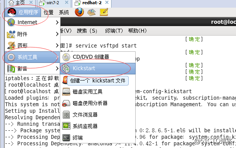Open 磁盘使用分析器 disk usage analyzer
This screenshot has width=236, height=148.
[x=98, y=103]
